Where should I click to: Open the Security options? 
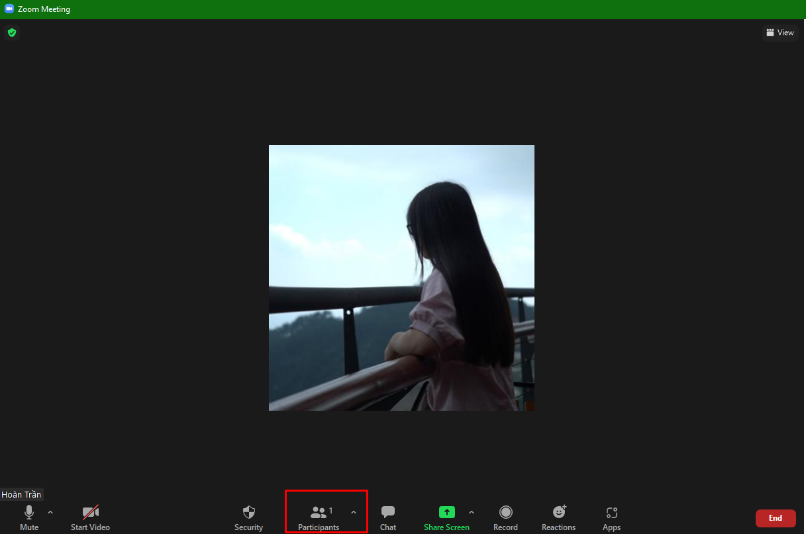pos(248,517)
